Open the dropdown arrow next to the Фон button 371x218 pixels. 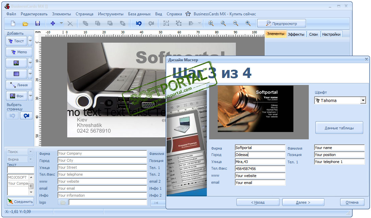click(30, 96)
